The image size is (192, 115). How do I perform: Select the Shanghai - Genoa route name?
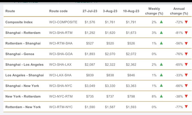pos(20,54)
